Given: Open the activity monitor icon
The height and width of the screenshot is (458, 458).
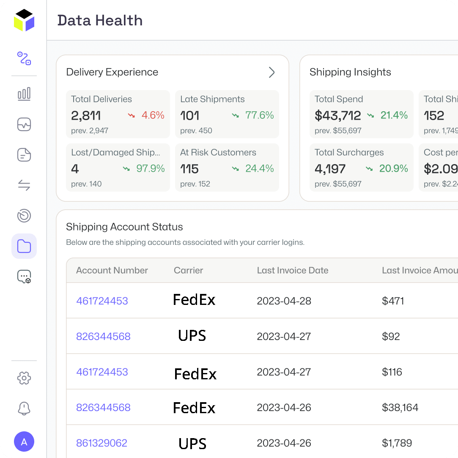Looking at the screenshot, I should (24, 125).
